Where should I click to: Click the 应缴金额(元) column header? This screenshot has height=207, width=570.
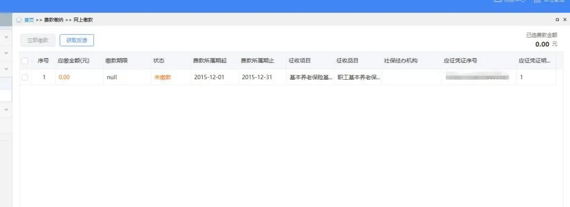coord(73,61)
